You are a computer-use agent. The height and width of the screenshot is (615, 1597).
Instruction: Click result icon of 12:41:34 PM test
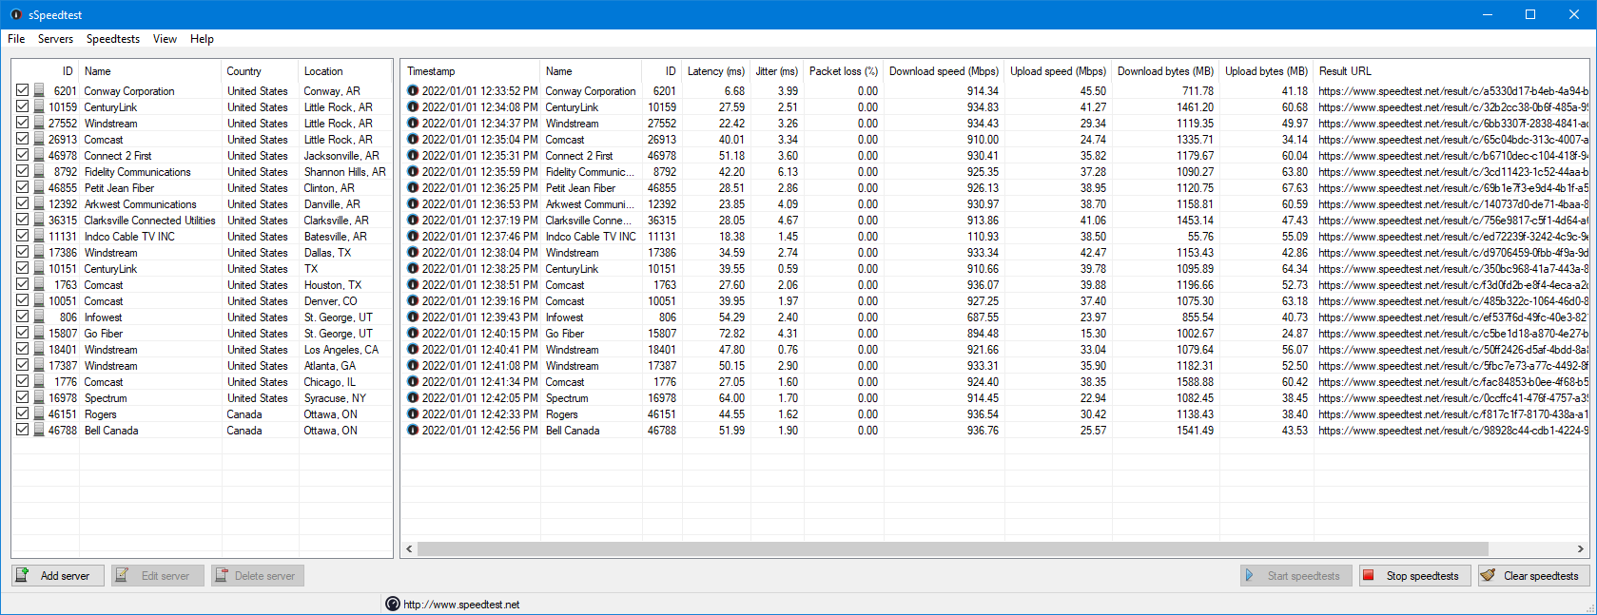tap(413, 382)
